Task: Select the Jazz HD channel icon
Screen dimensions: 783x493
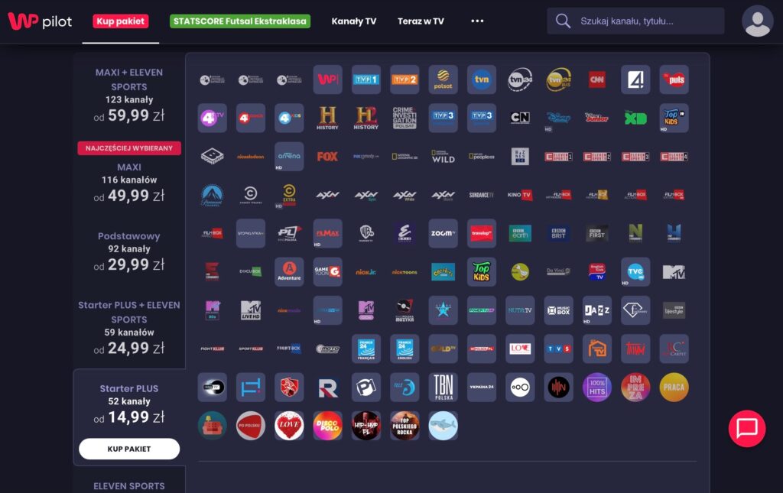Action: [597, 310]
